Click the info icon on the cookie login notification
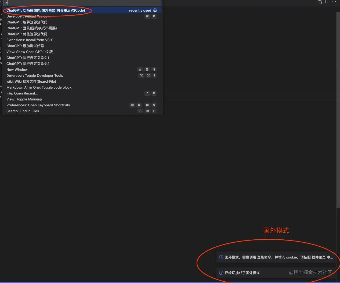This screenshot has width=340, height=283. coord(221,257)
